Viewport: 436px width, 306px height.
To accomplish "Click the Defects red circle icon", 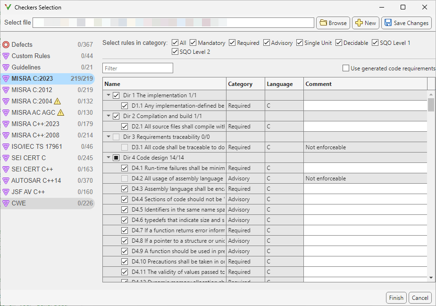I will (x=6, y=45).
